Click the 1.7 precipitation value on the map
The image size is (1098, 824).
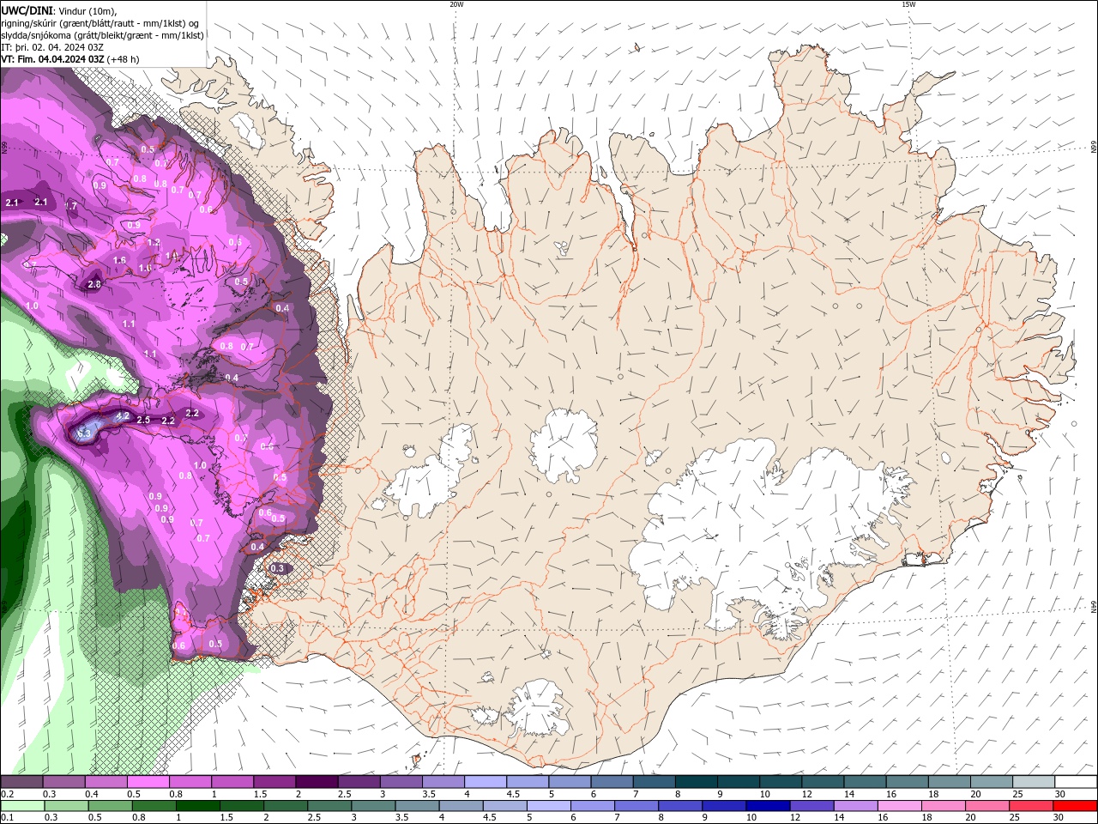coord(71,206)
